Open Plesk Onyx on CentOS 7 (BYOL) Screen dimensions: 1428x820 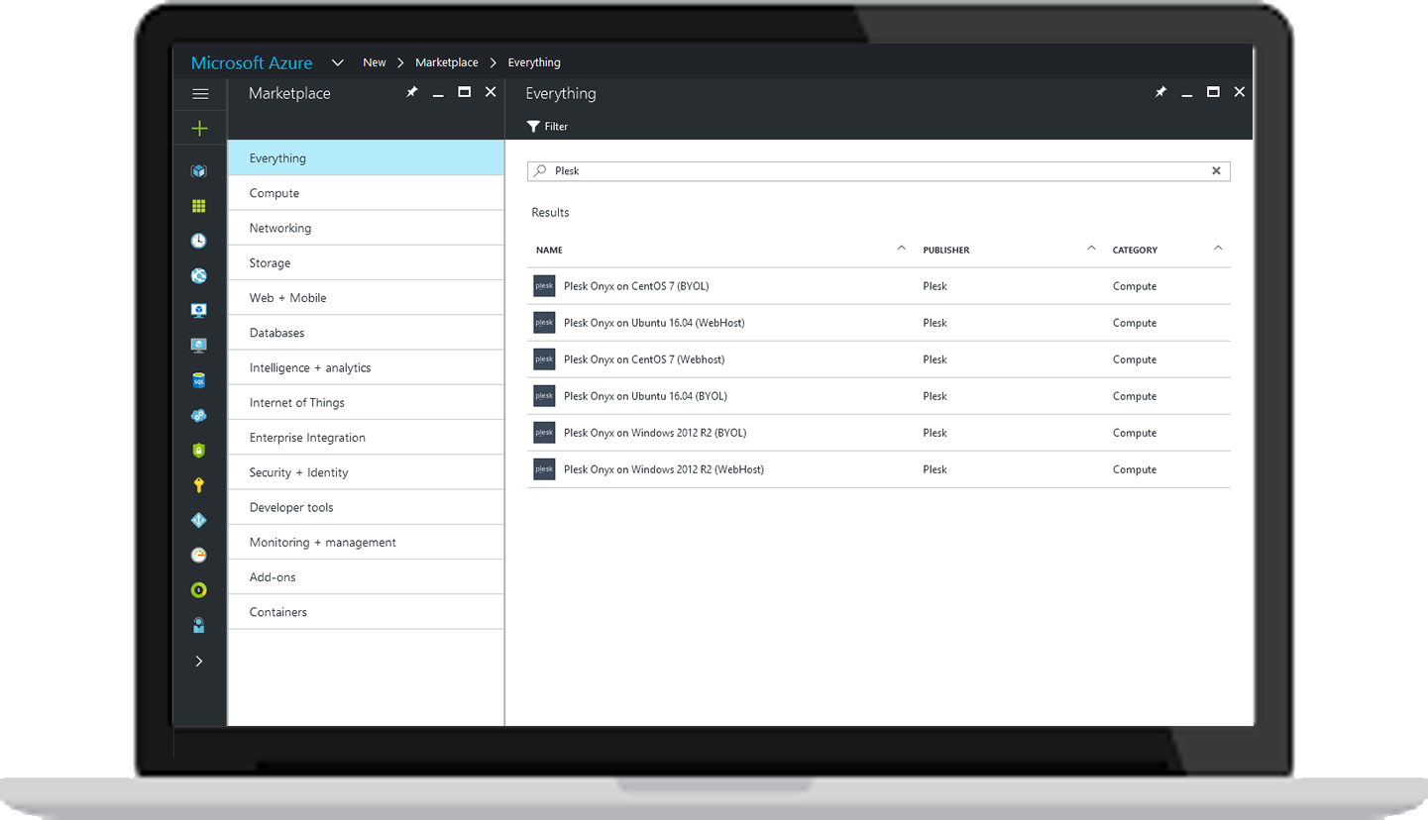pos(636,286)
